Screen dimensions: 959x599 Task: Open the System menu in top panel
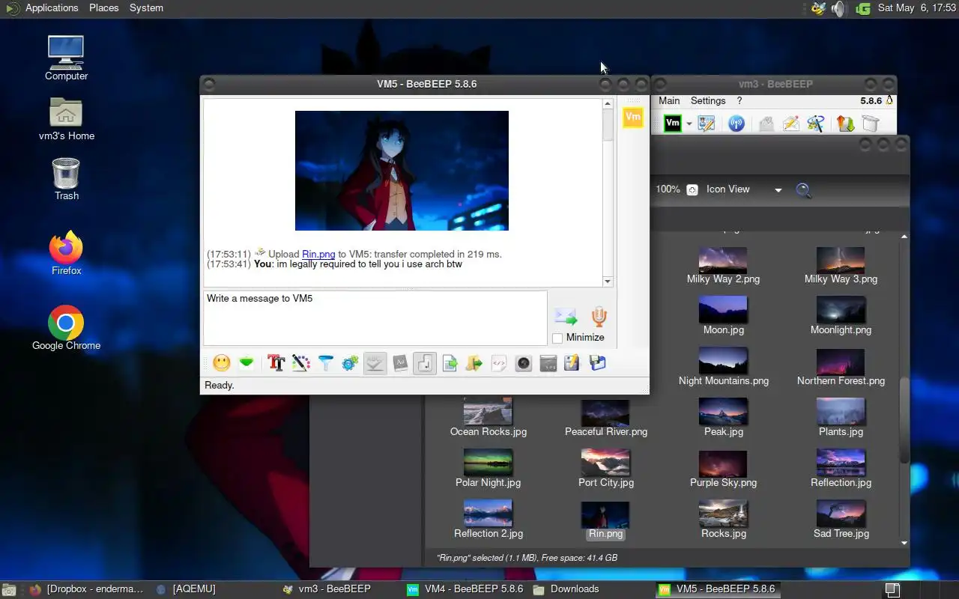(x=146, y=8)
